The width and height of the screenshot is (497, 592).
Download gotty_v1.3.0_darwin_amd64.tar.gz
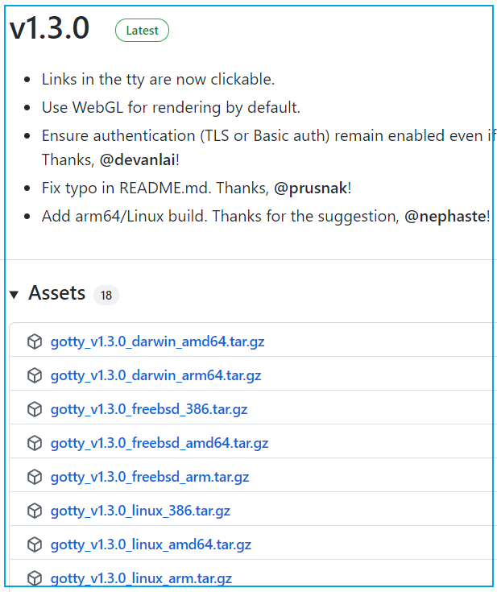coord(157,342)
